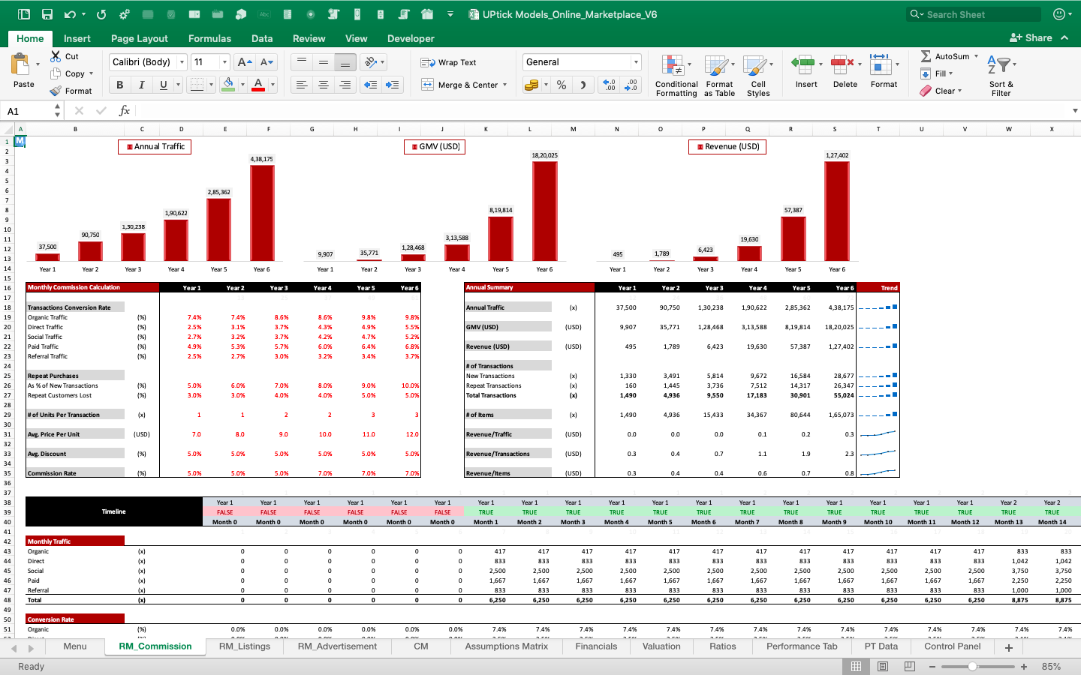This screenshot has width=1081, height=675.
Task: Click Increase Indent icon
Action: tap(392, 85)
